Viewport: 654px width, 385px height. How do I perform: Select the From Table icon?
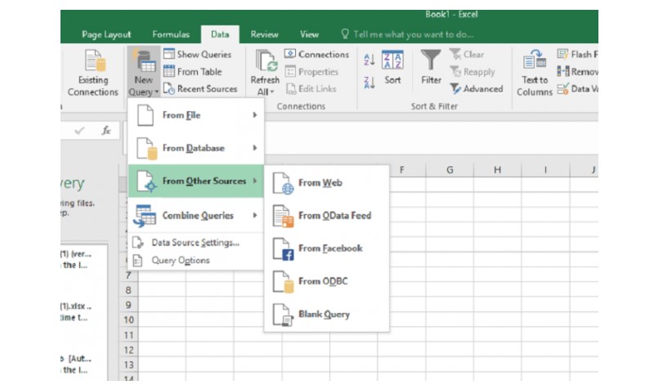click(x=169, y=71)
